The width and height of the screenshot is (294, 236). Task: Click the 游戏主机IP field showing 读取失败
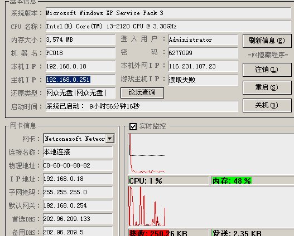[203, 80]
